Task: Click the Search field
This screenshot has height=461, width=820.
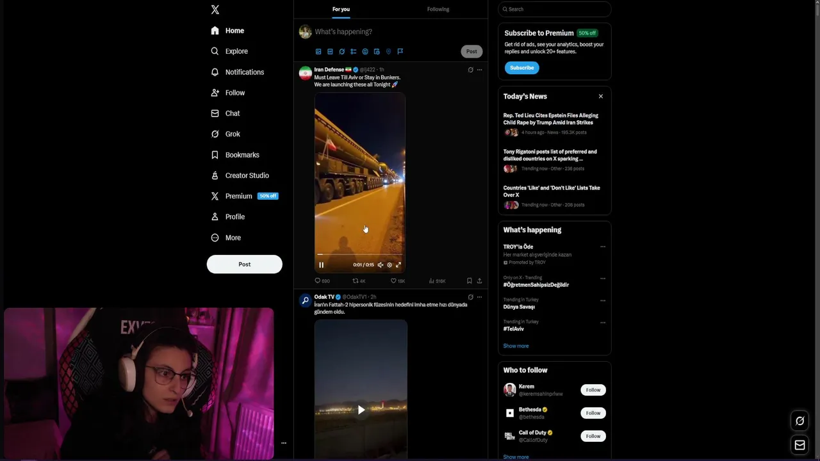Action: coord(554,9)
